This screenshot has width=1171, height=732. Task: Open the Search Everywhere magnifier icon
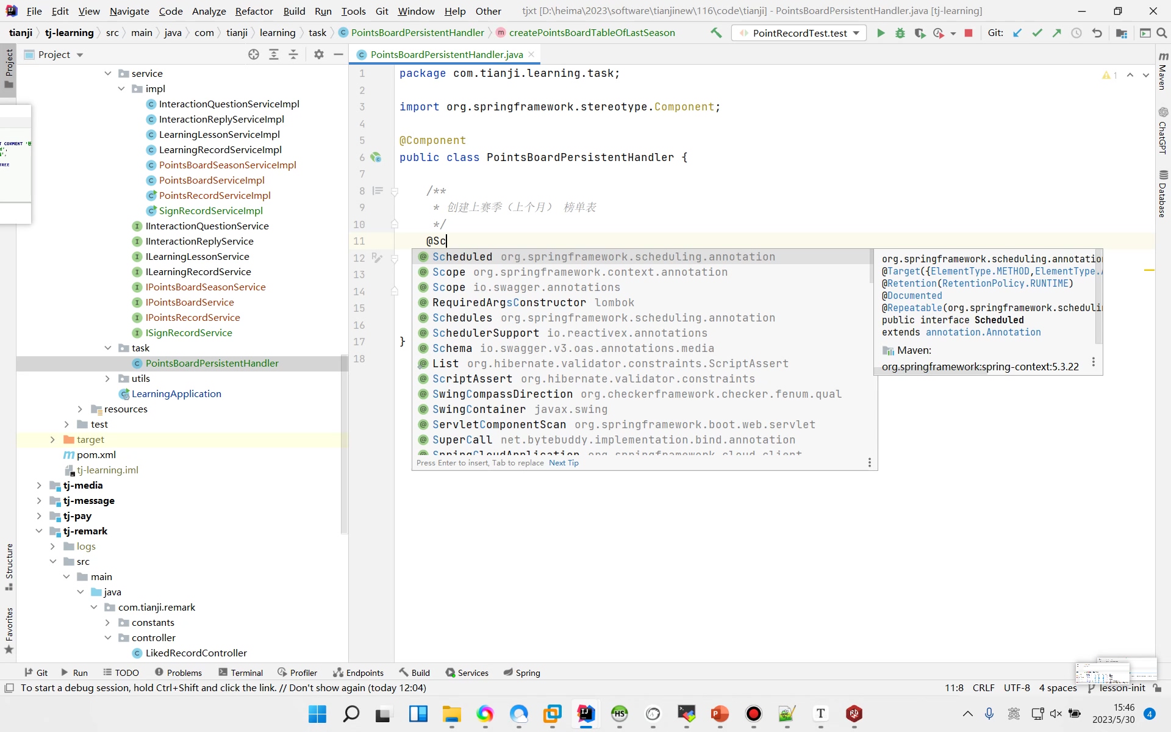coord(1162,33)
